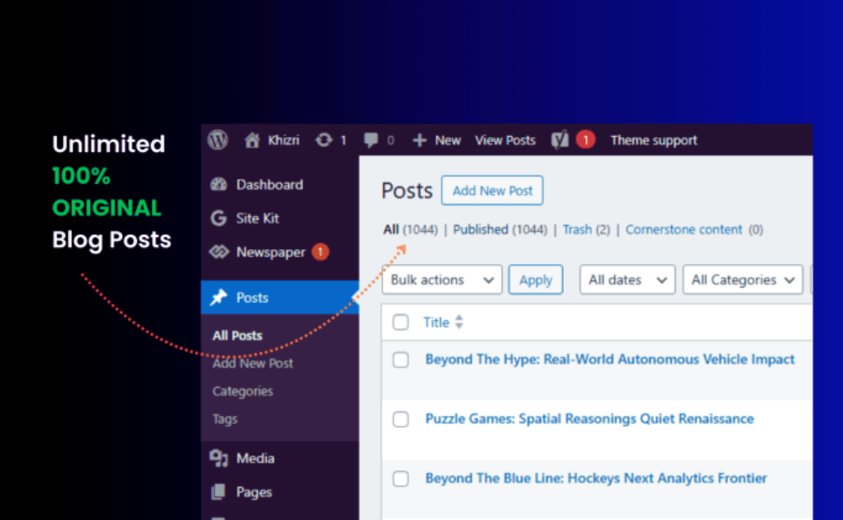Click the Newspaper theme icon
Screen dimensions: 843x520
point(217,251)
